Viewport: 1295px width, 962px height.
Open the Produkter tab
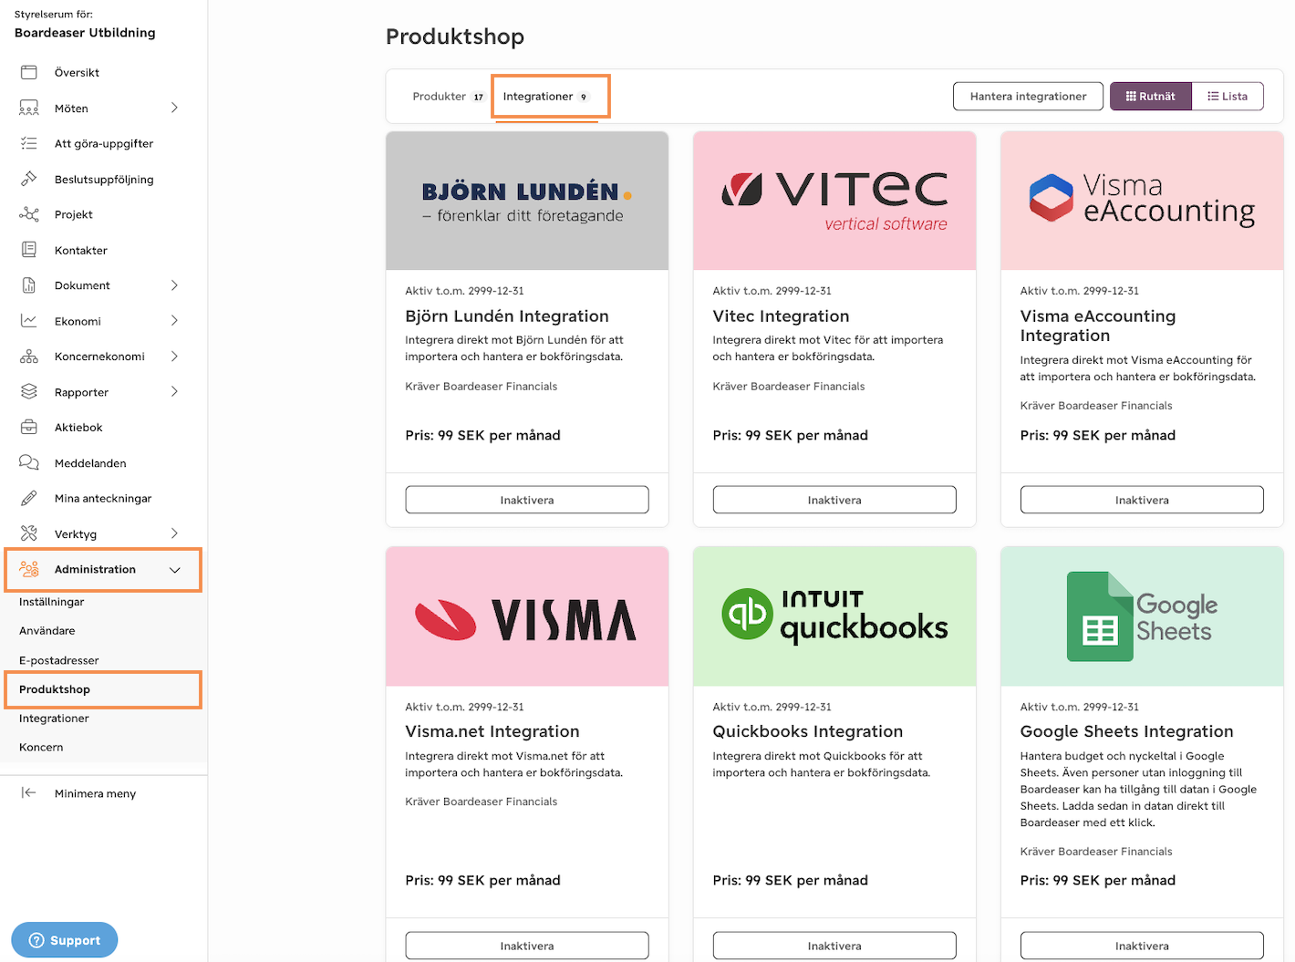447,96
